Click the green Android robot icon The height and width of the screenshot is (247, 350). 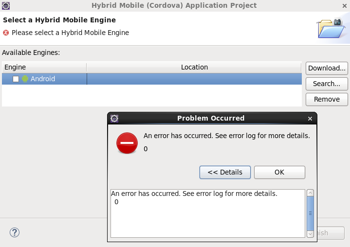(x=25, y=79)
